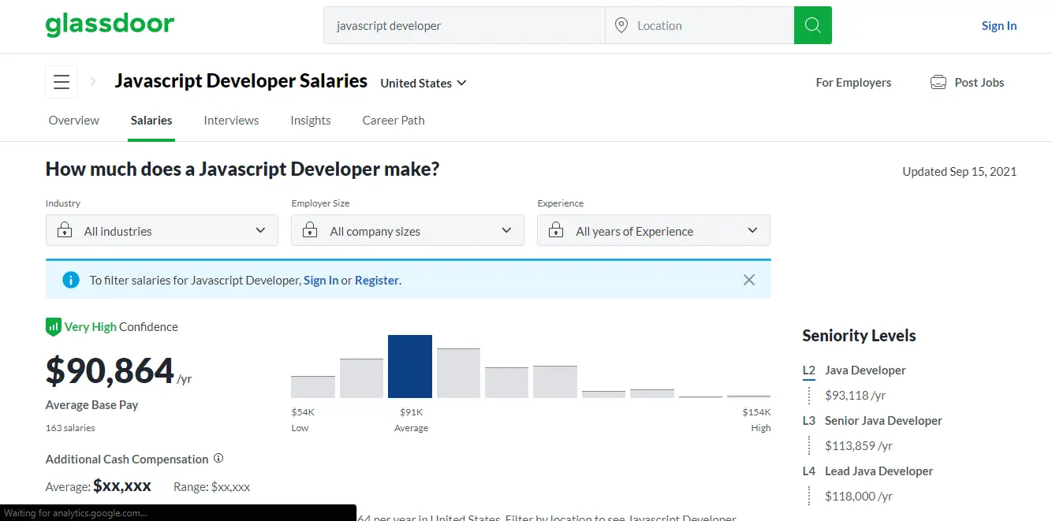Click the 163 salaries text
The height and width of the screenshot is (521, 1052).
coord(70,428)
